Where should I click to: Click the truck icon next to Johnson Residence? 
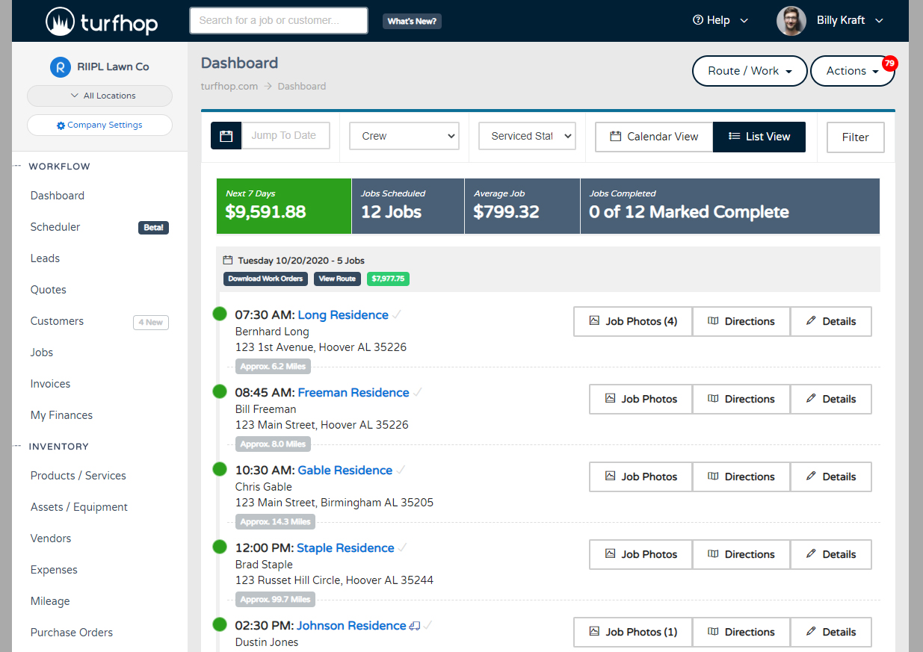414,626
